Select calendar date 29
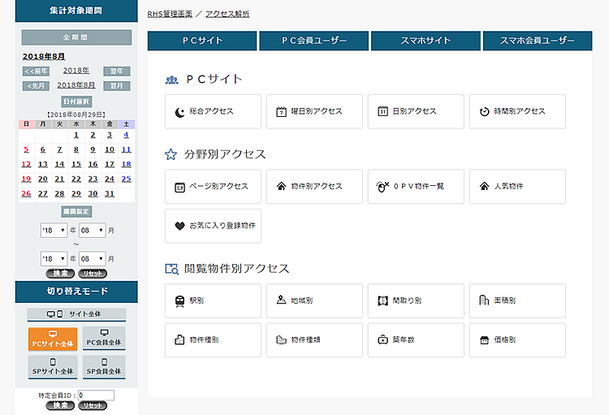 76,194
